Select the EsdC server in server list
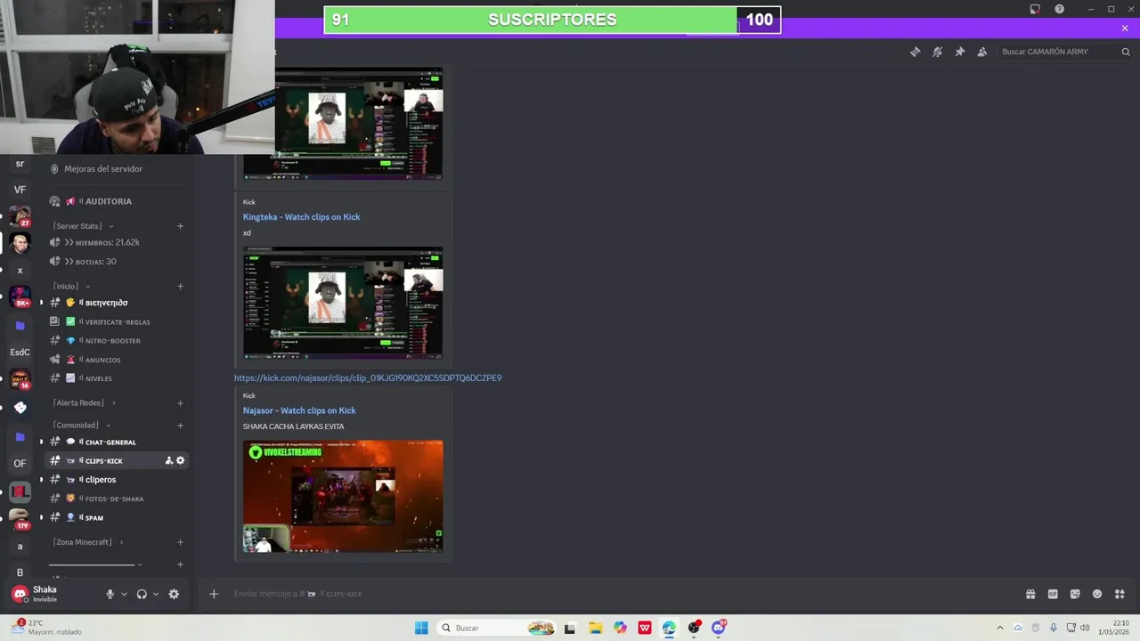 pos(20,353)
